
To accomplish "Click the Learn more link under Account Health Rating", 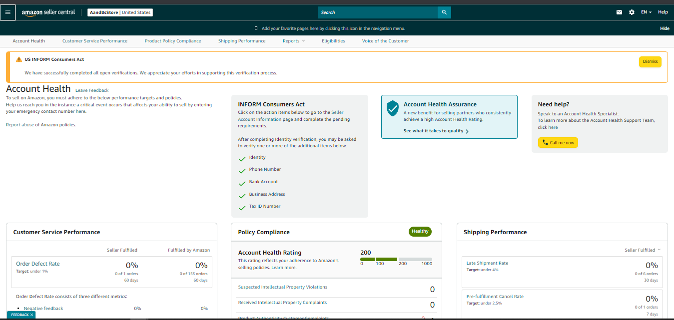I will tap(283, 268).
